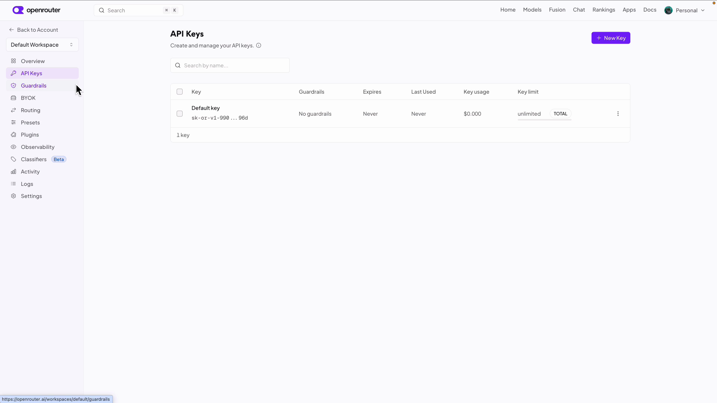
Task: Open the Presets section label
Action: coord(30,123)
